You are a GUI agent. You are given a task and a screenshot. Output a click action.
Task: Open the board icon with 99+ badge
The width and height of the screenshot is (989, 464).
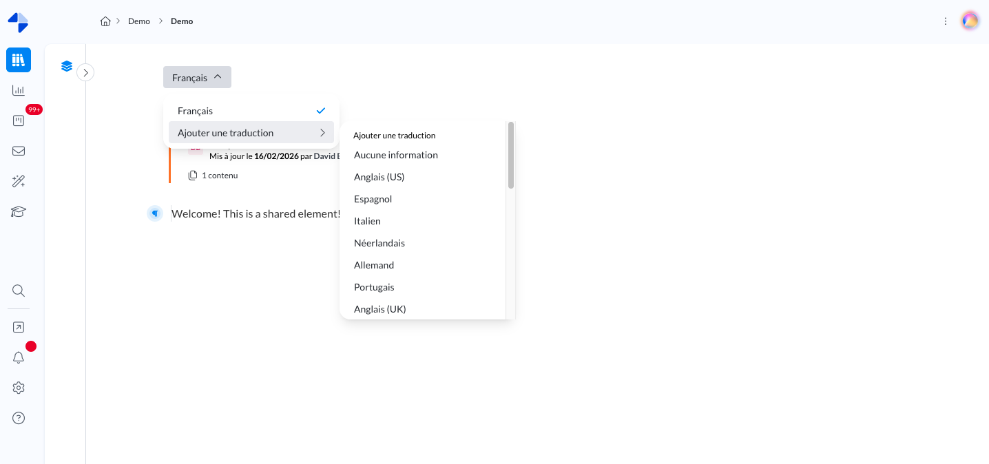click(19, 120)
